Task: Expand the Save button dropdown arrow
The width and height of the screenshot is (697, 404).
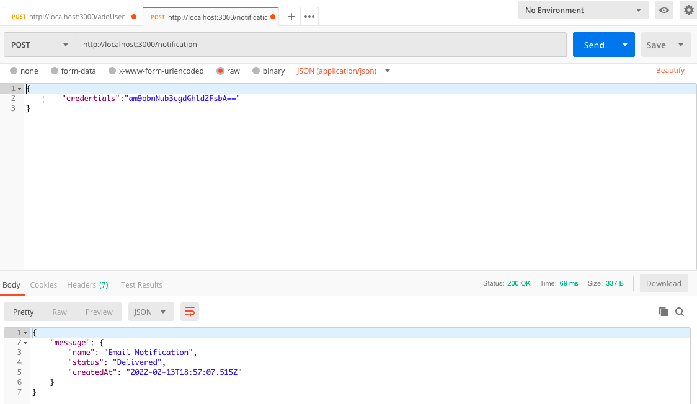Action: point(681,45)
